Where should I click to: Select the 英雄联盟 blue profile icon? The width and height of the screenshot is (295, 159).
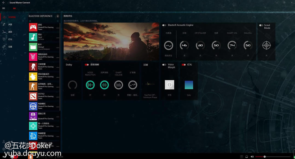coord(33,136)
